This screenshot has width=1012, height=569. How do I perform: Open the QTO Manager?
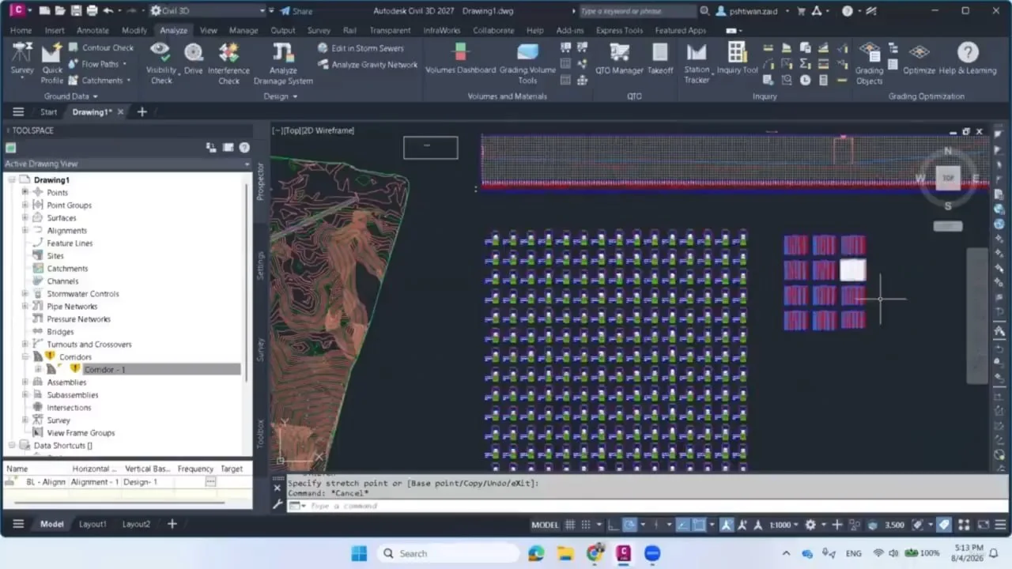[x=619, y=59]
